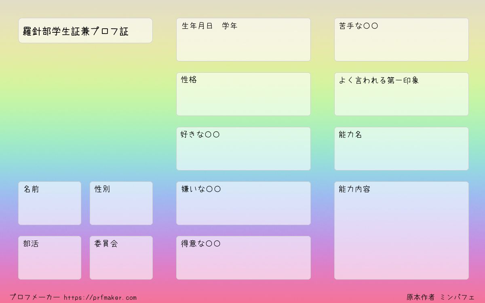Image resolution: width=485 pixels, height=303 pixels.
Task: Select the 好きな〇〇 field
Action: tap(243, 149)
